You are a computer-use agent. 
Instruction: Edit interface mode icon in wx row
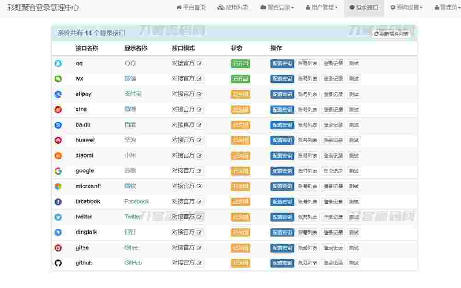199,79
